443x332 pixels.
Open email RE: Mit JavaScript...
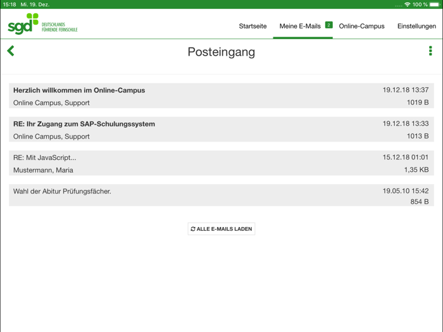pyautogui.click(x=221, y=163)
